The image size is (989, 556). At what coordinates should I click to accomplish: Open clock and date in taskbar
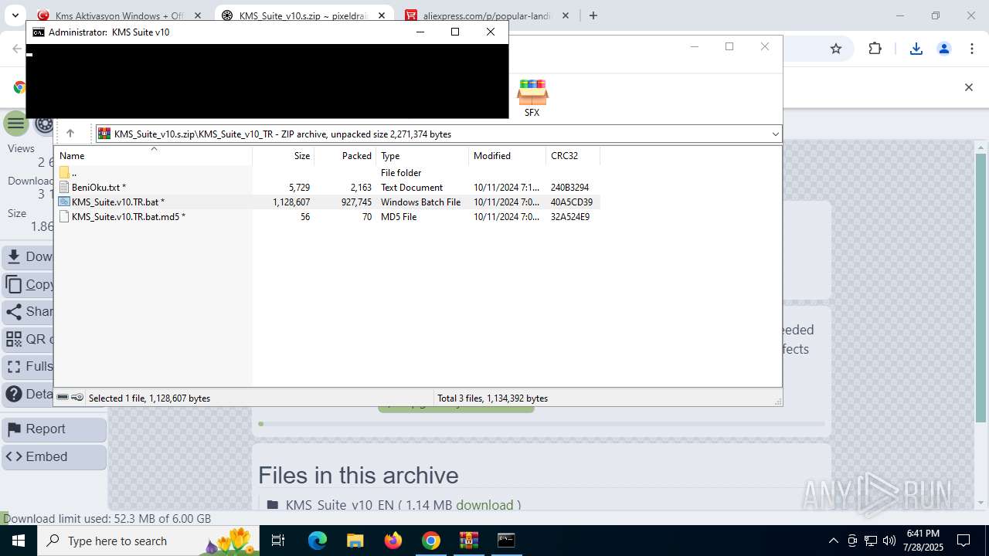click(x=923, y=541)
